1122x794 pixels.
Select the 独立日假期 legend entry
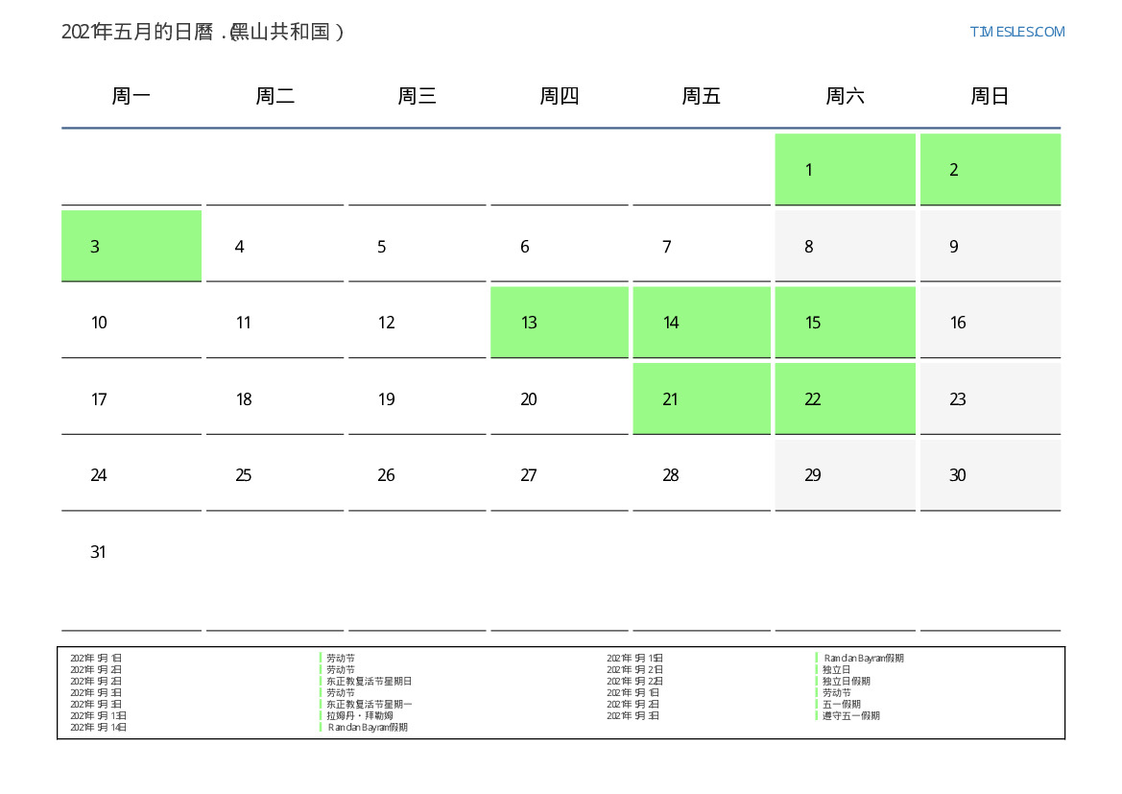point(846,681)
